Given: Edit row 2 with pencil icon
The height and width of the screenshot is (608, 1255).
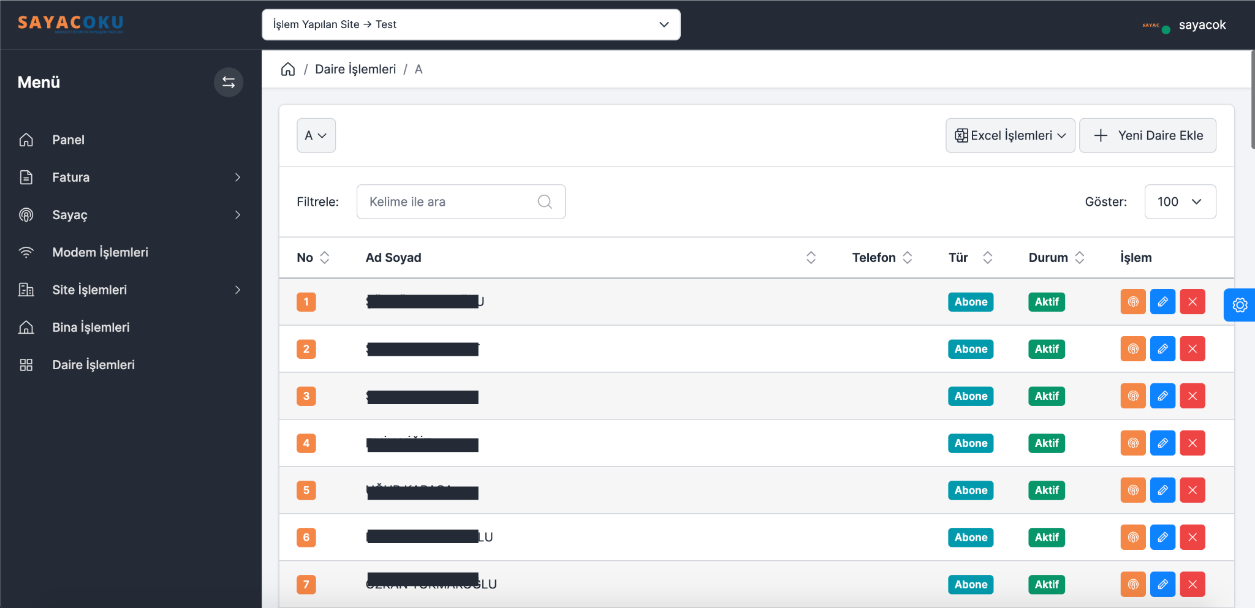Looking at the screenshot, I should point(1162,349).
